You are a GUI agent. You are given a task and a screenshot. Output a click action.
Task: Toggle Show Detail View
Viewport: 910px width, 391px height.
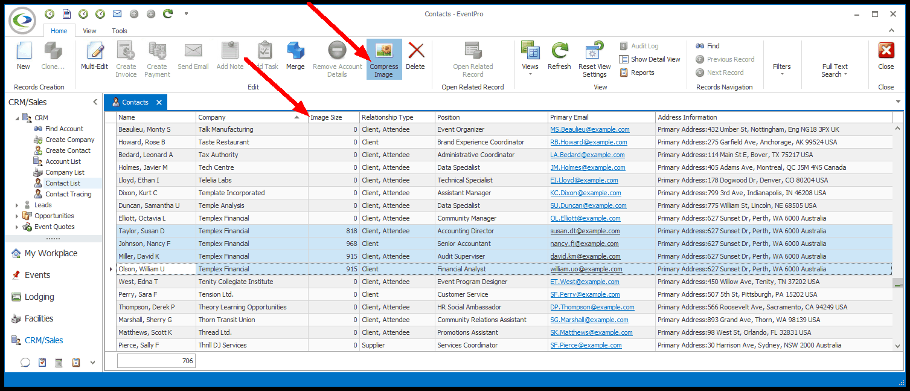[x=650, y=59]
